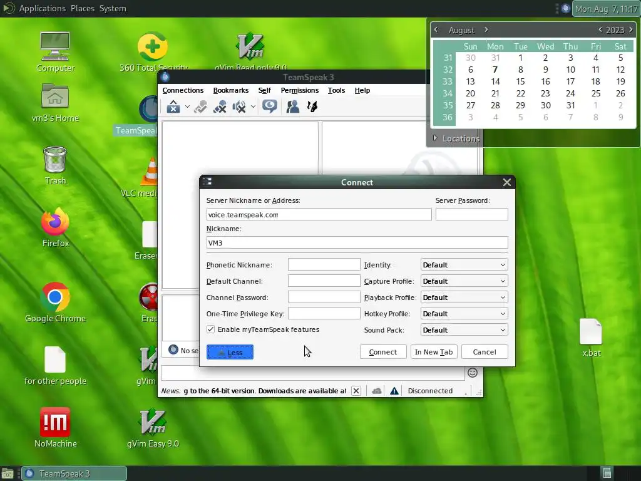Open the Tools menu
The width and height of the screenshot is (641, 481).
tap(336, 90)
